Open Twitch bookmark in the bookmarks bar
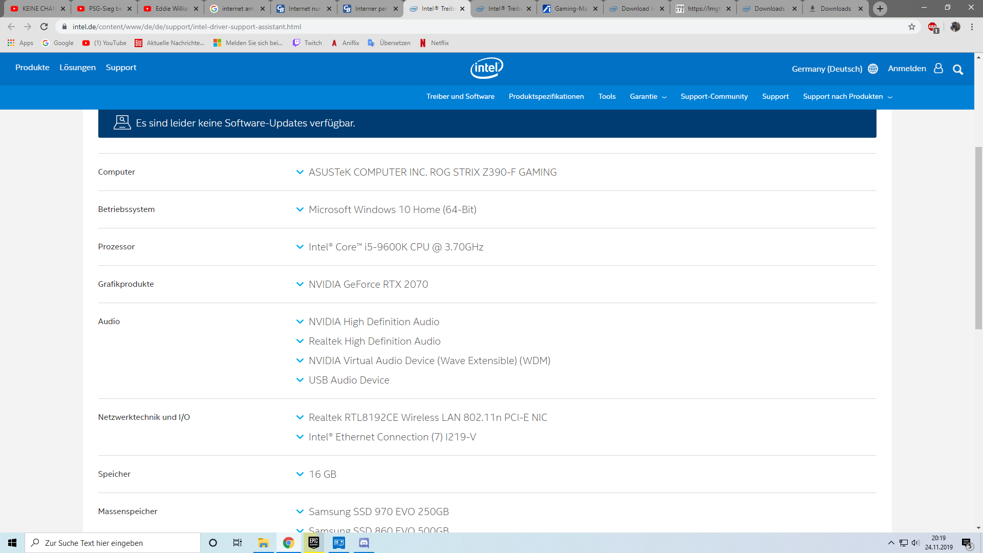This screenshot has height=553, width=983. pos(307,43)
